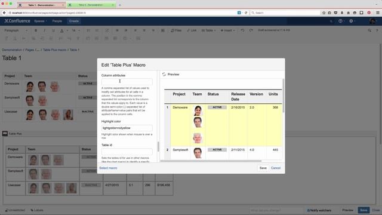Click the Select macro link
This screenshot has height=215, width=382.
coord(108,168)
